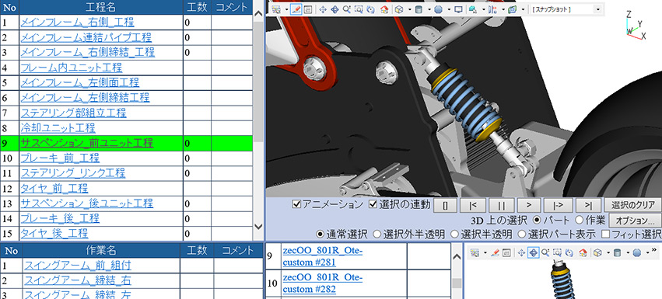Uncheck the アニメーション checkbox
662x299 pixels.
pyautogui.click(x=297, y=204)
